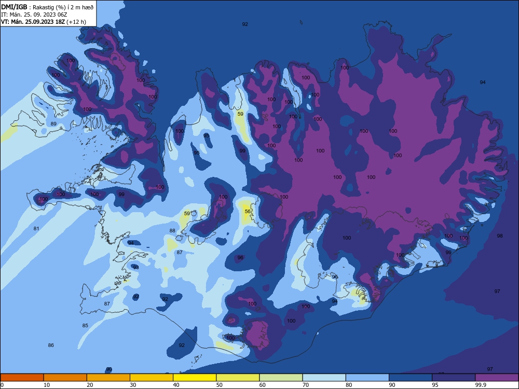
Task: Click the legend tick label '80'
Action: pos(349,385)
